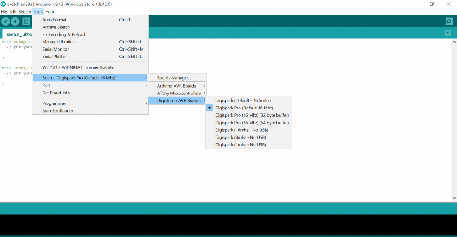Choose Archive Sketch menu entry
This screenshot has width=457, height=237.
click(x=90, y=27)
